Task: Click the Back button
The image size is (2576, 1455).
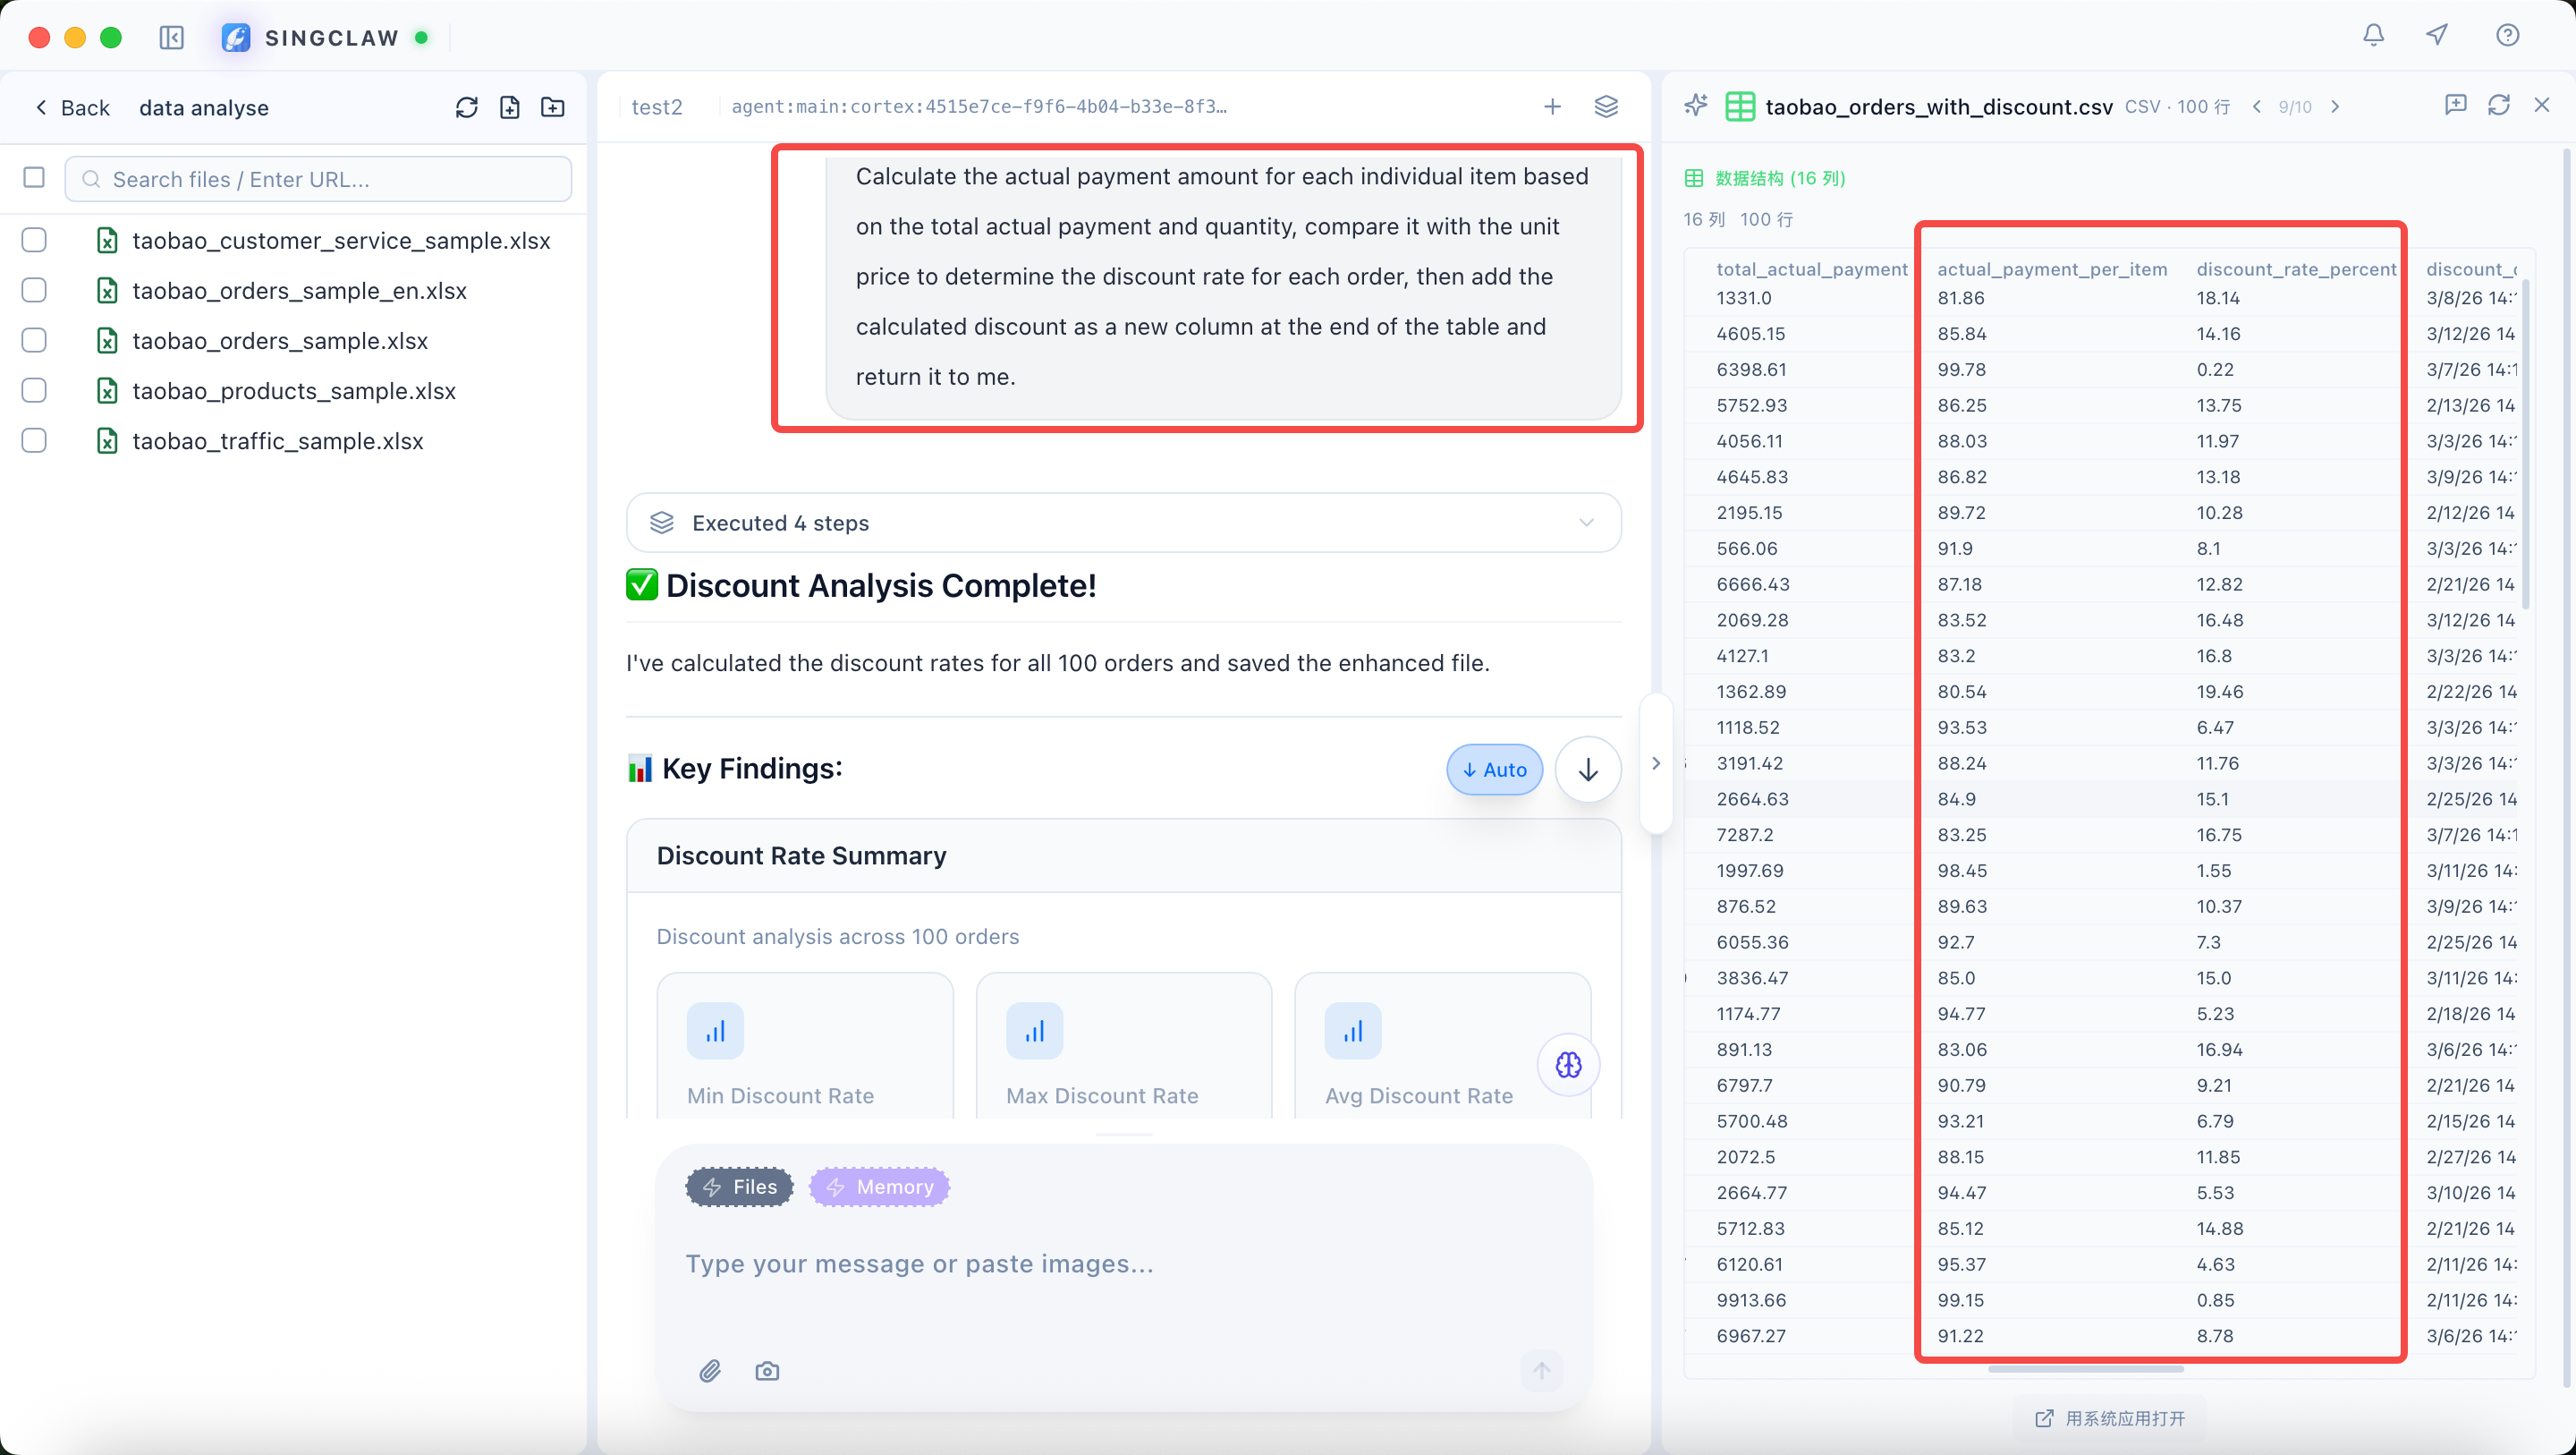Action: pyautogui.click(x=72, y=107)
